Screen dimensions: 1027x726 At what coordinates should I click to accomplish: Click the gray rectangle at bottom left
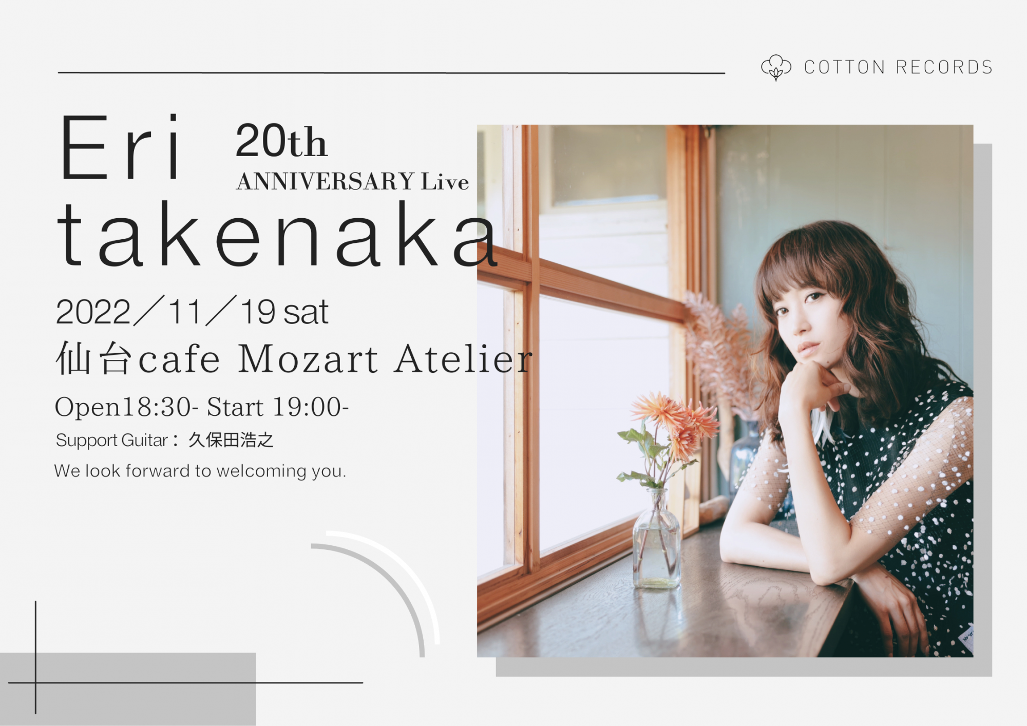tap(128, 689)
